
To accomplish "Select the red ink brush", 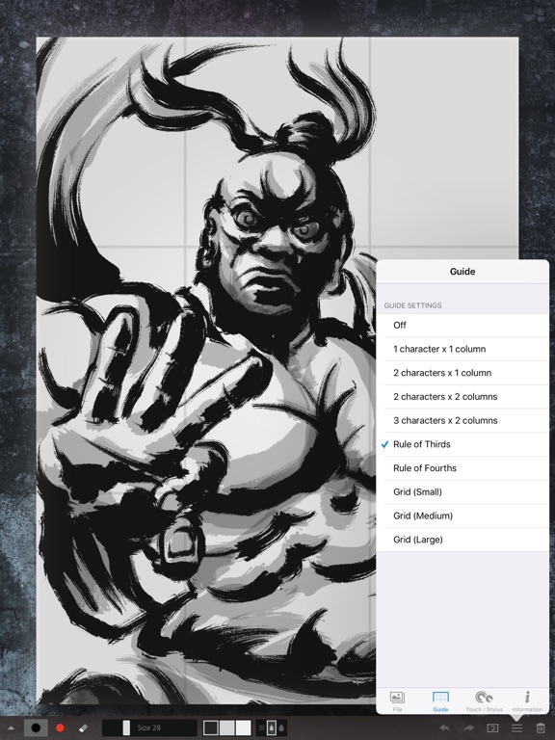I will tap(60, 727).
